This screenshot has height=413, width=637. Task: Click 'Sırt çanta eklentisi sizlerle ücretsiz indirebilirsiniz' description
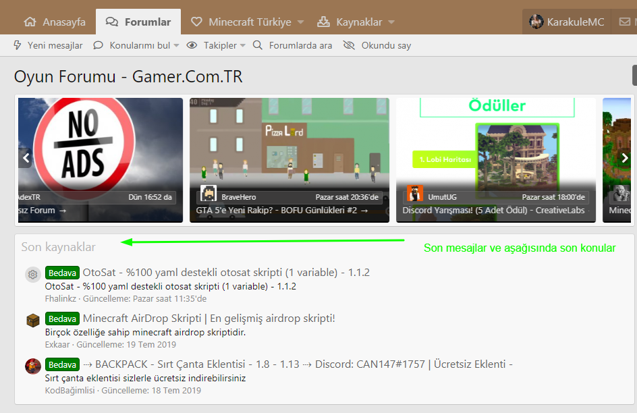coord(146,379)
